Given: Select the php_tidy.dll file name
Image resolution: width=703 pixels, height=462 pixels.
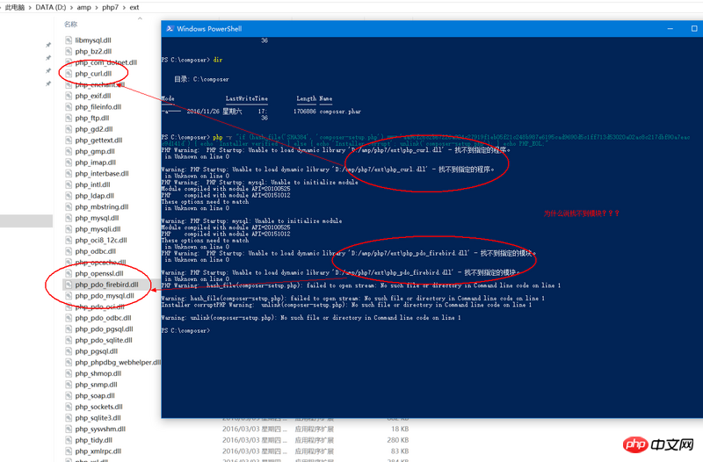Looking at the screenshot, I should (94, 440).
